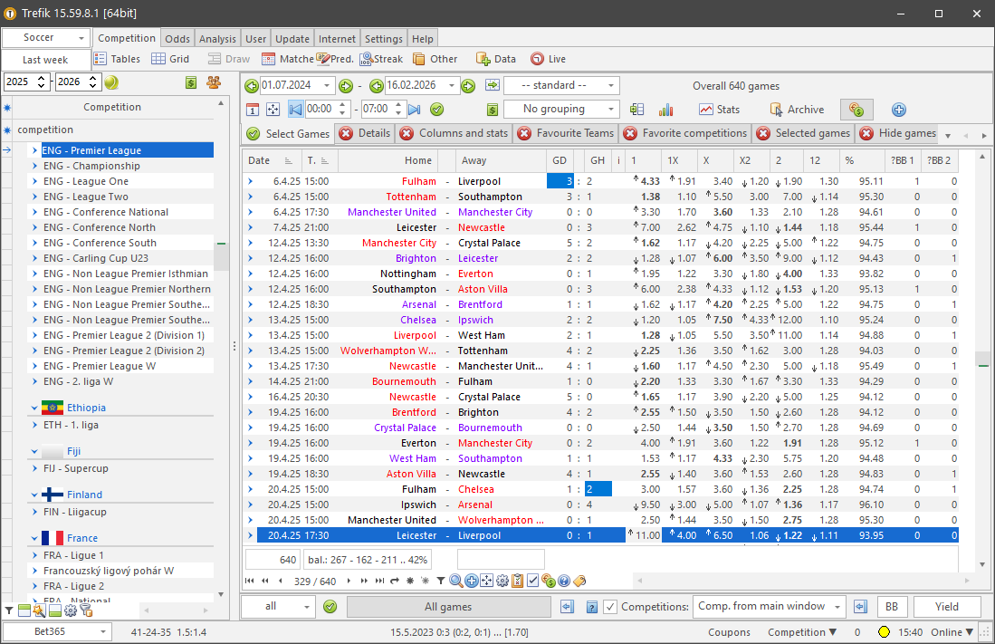The width and height of the screenshot is (995, 644).
Task: Open the No grouping dropdown
Action: coord(560,110)
